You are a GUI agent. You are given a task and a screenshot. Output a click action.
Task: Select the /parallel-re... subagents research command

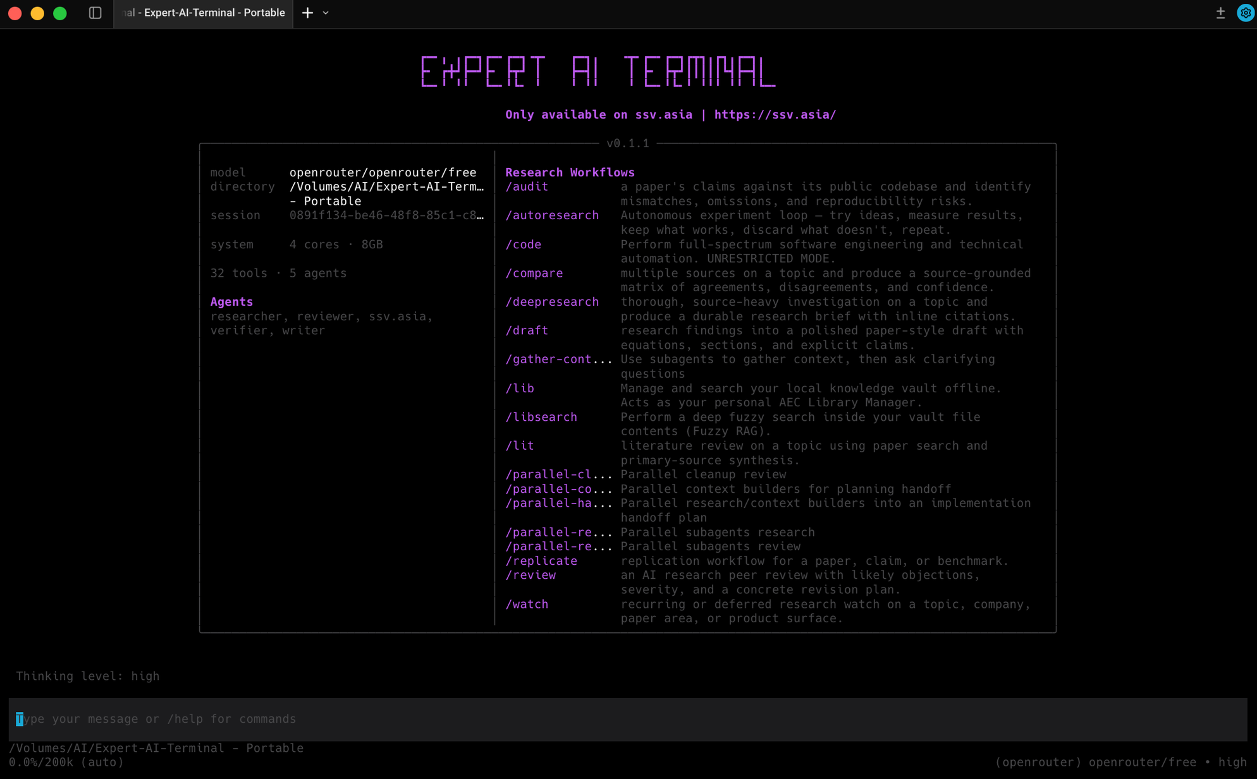tap(559, 533)
